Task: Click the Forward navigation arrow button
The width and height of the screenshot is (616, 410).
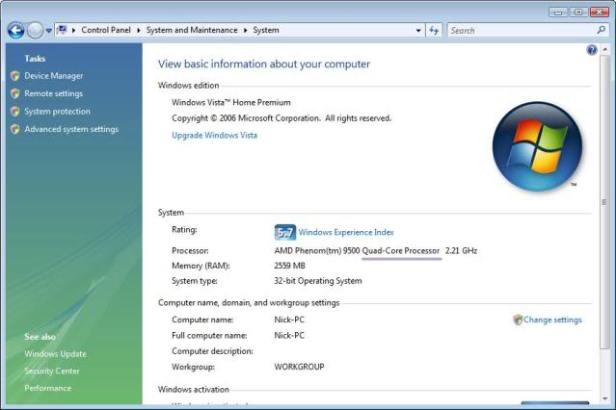Action: (x=35, y=30)
